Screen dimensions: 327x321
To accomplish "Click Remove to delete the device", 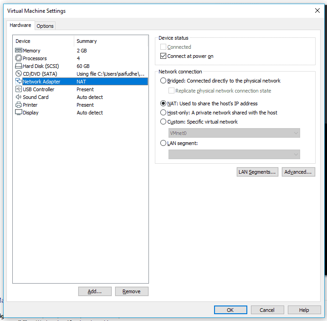I will 132,291.
